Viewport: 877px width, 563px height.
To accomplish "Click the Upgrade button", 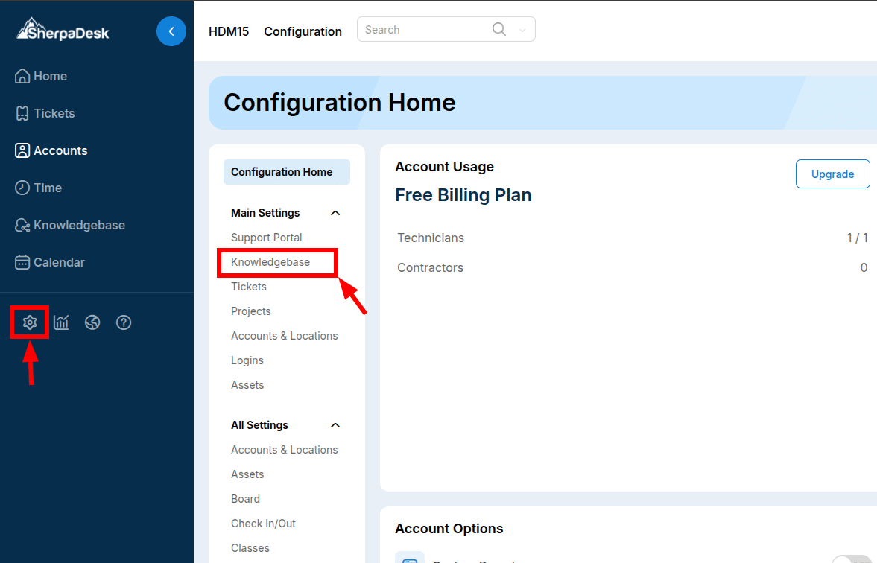I will pyautogui.click(x=832, y=174).
